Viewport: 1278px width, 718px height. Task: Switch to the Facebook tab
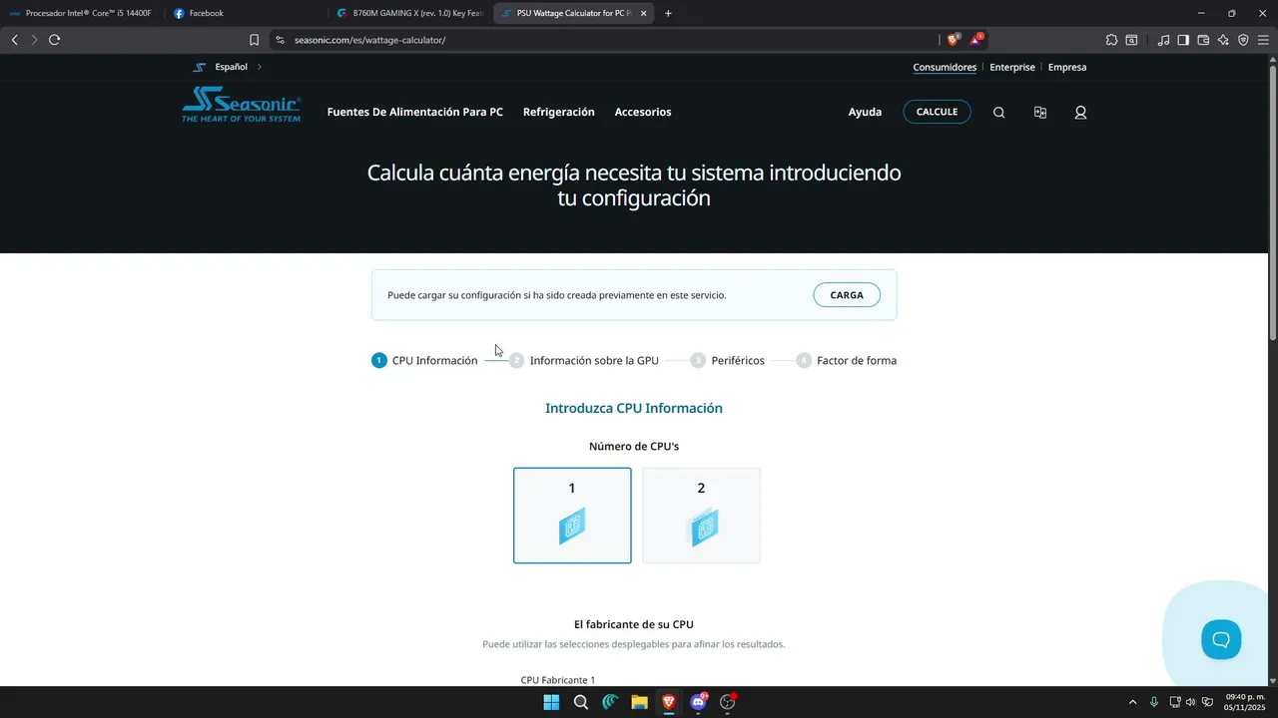point(246,13)
